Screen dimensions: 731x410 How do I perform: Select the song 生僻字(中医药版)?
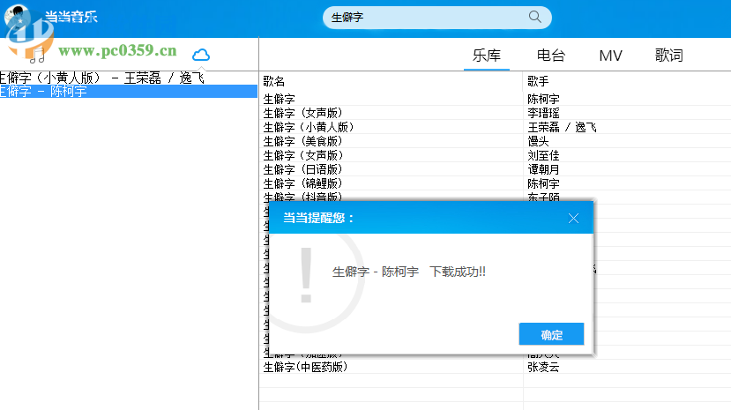pyautogui.click(x=306, y=367)
